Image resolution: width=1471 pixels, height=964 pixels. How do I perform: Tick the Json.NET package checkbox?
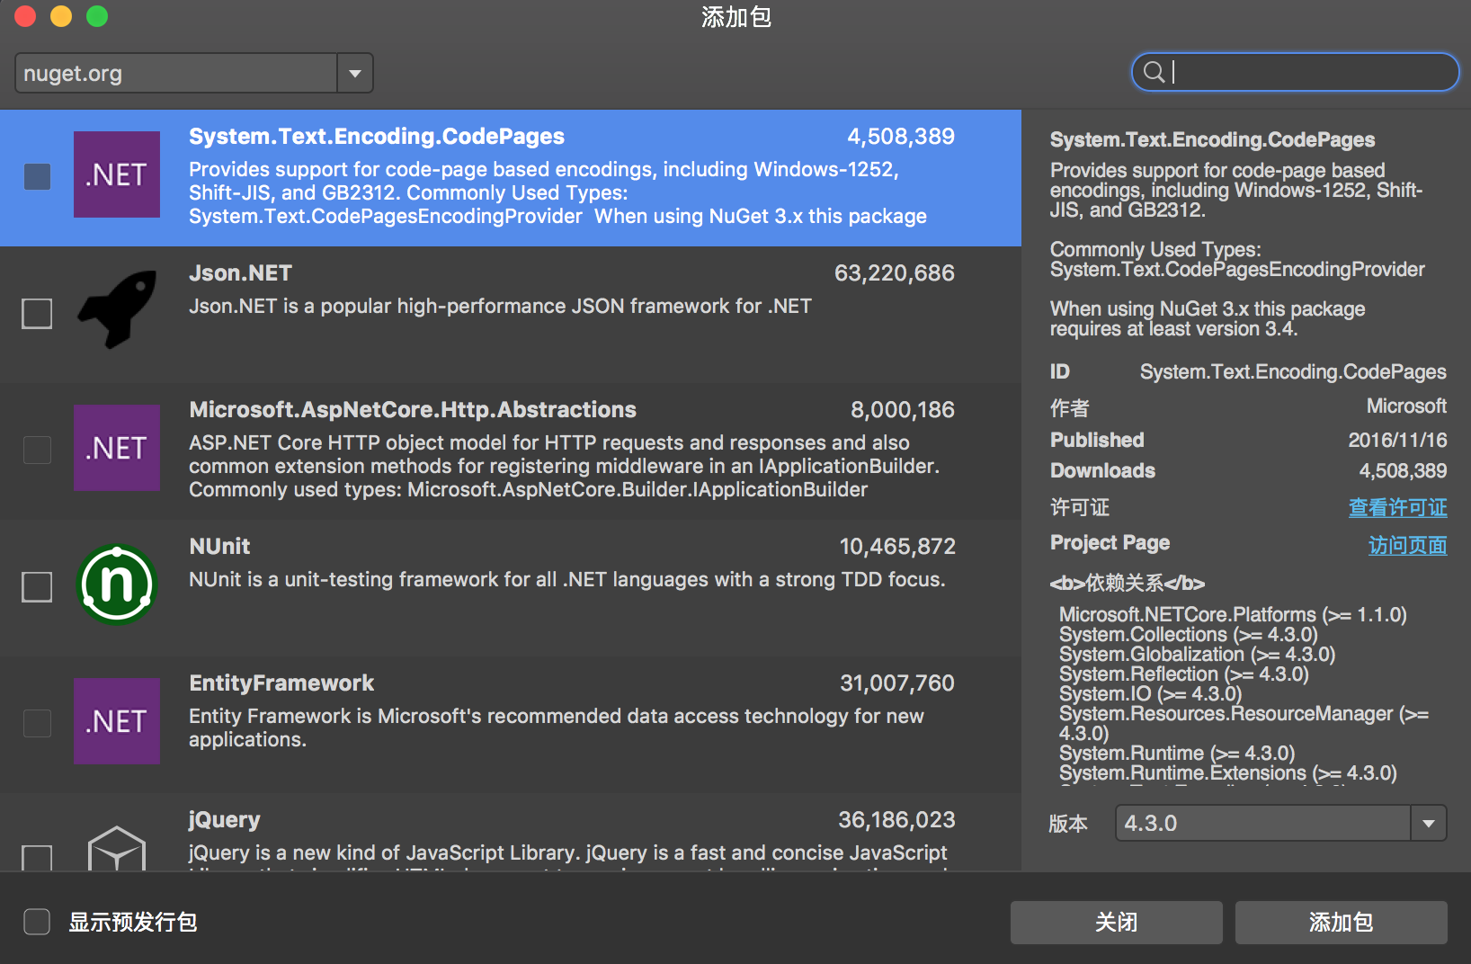(x=37, y=314)
